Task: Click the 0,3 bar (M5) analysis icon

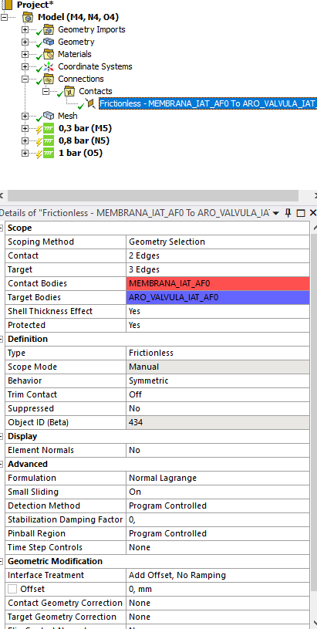Action: 49,128
